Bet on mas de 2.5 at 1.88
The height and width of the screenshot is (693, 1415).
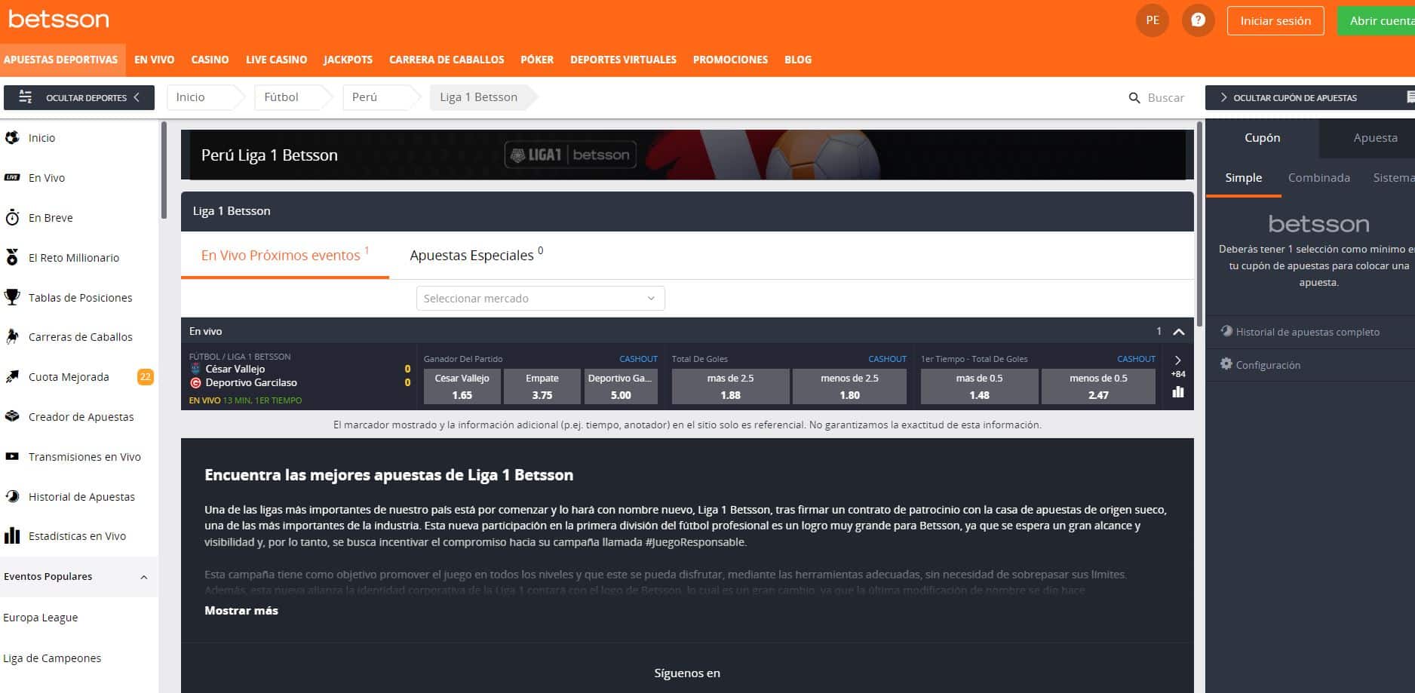pos(730,386)
